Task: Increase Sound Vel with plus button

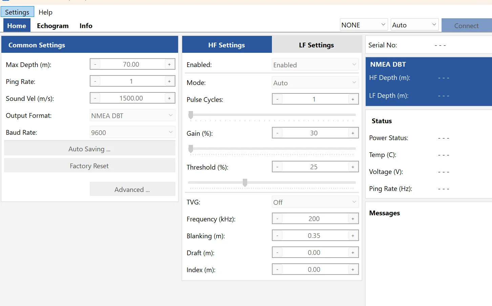Action: [169, 98]
